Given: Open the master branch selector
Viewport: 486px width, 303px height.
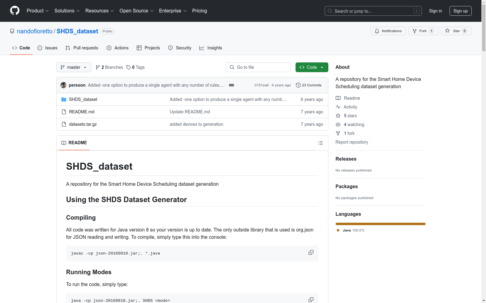Looking at the screenshot, I should [74, 67].
